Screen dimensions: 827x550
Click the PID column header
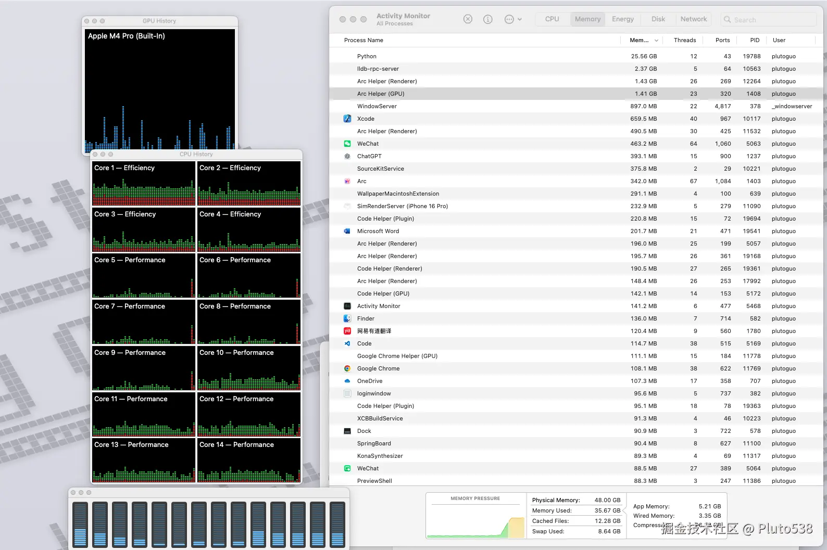tap(755, 40)
